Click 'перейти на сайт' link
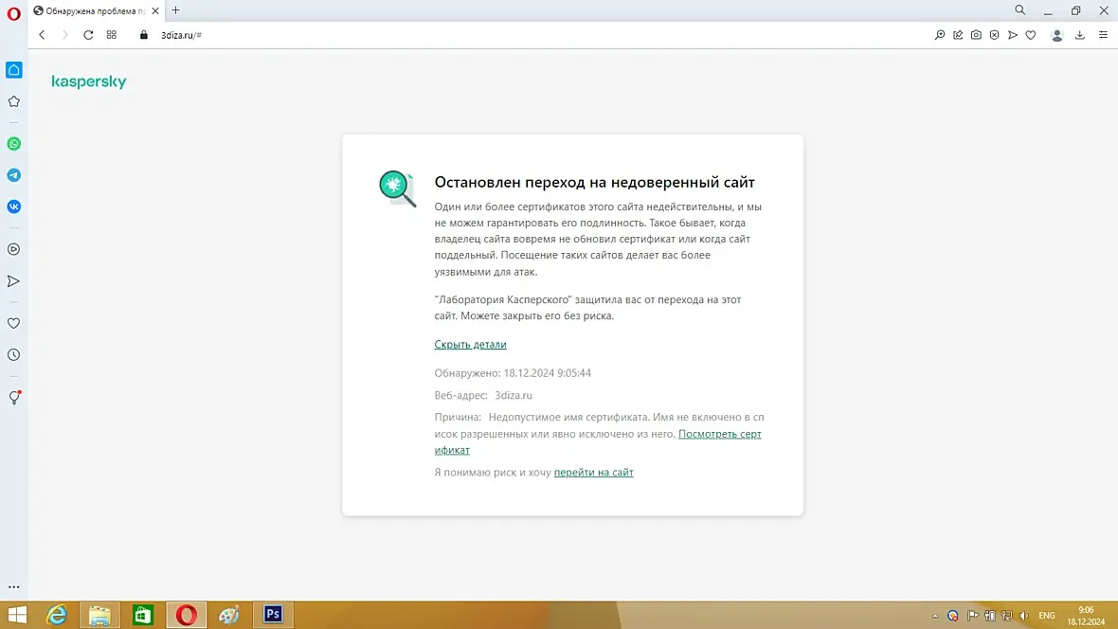1118x629 pixels. click(593, 472)
